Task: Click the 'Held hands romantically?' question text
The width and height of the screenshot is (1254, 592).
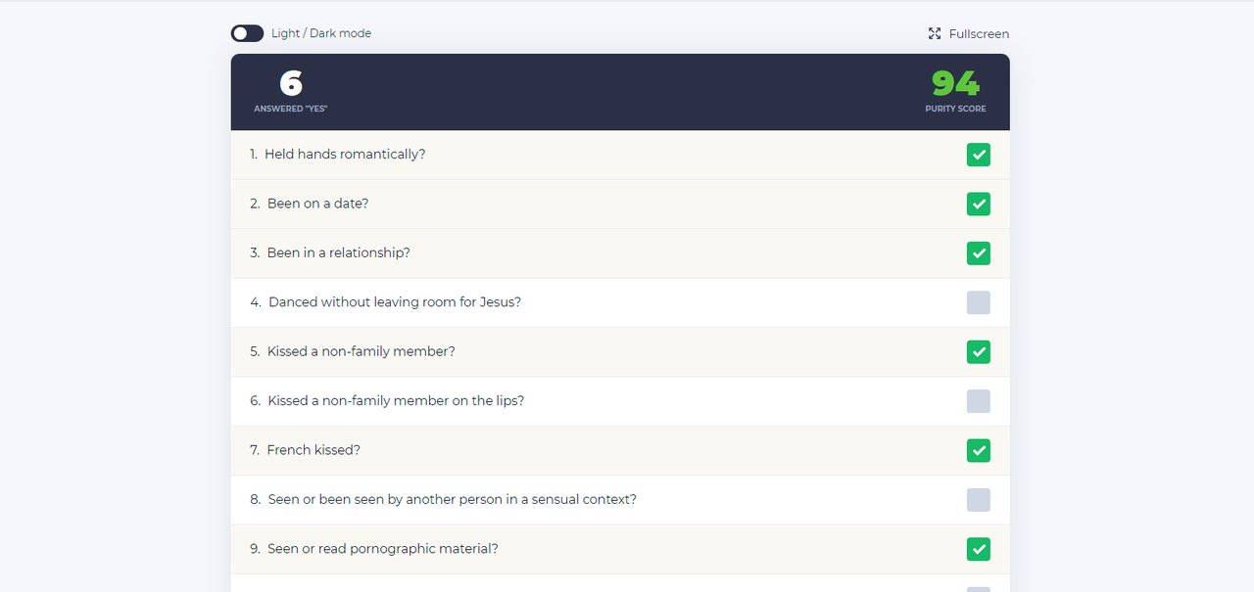Action: click(x=345, y=155)
